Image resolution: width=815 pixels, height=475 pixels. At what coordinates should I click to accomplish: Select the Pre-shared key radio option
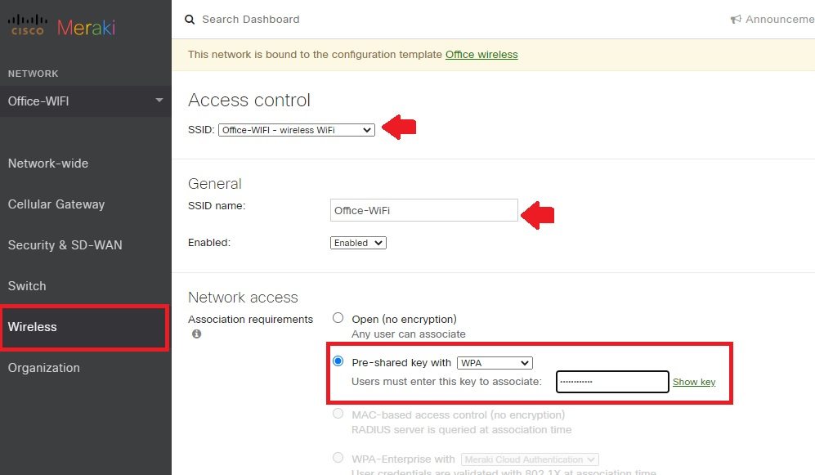338,361
